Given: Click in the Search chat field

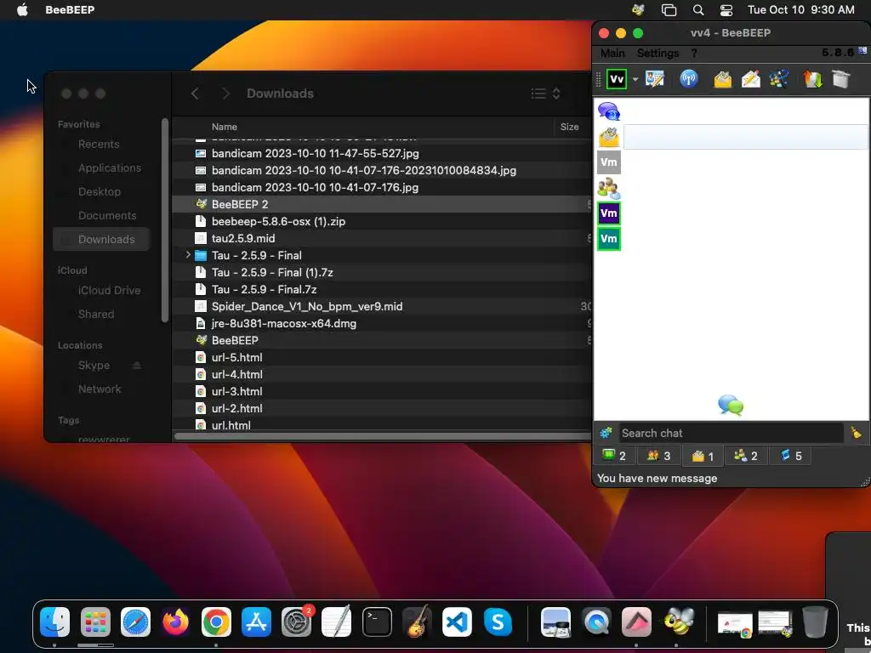Looking at the screenshot, I should click(x=731, y=433).
